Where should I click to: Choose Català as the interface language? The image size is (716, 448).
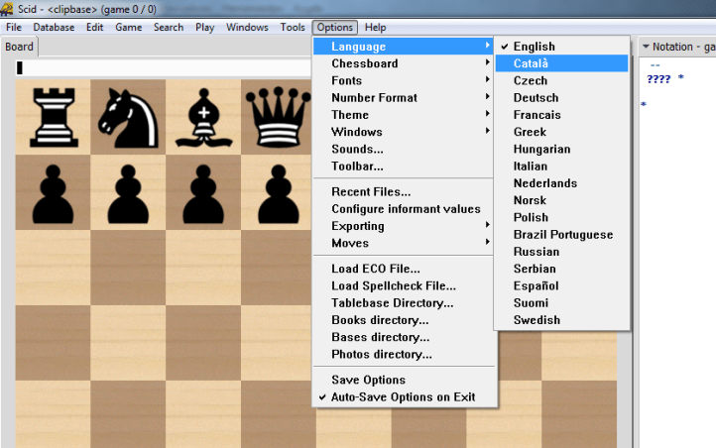(x=531, y=63)
